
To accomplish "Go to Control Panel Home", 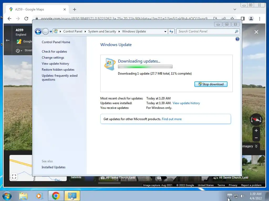I will (56, 42).
